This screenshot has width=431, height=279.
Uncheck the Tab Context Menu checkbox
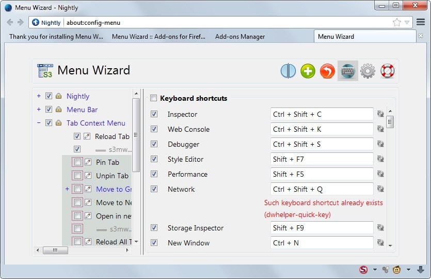tap(49, 123)
